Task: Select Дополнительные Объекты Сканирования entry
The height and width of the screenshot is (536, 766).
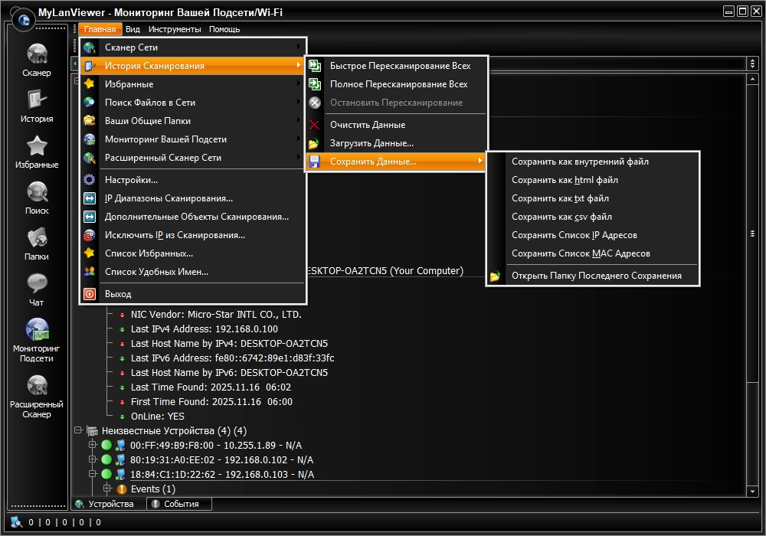Action: coord(193,217)
